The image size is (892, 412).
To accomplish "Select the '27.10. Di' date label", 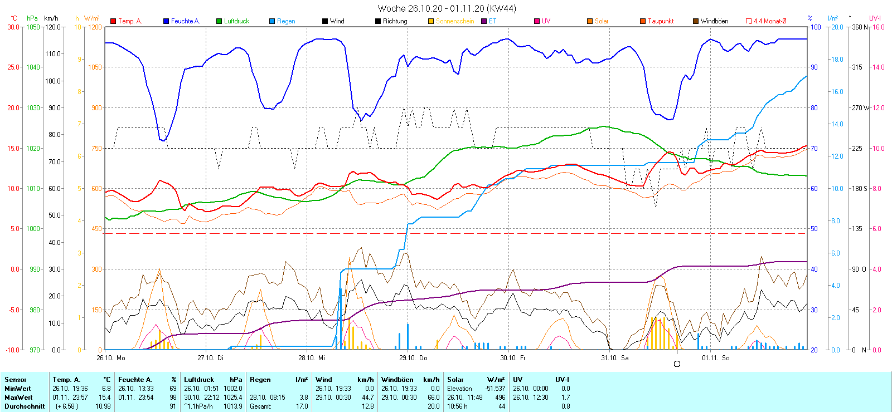I will (x=210, y=358).
